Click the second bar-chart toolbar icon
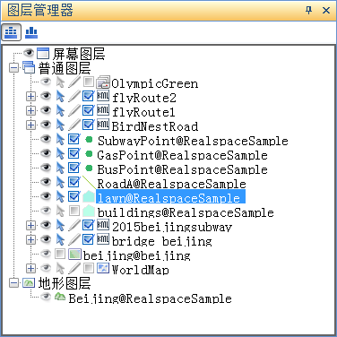The image size is (337, 337). (x=31, y=32)
